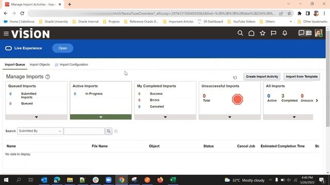Click the browser back arrow
This screenshot has height=185, width=330.
[x=6, y=13]
